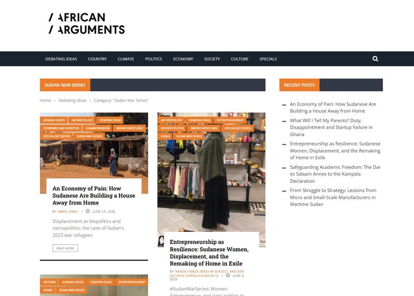This screenshot has width=414, height=296.
Task: Click the Read More button
Action: click(65, 248)
